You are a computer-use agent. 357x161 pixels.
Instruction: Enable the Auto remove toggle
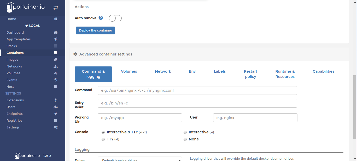(115, 18)
